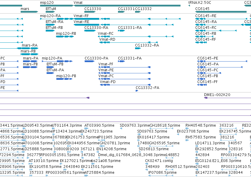Open the DME1-002K20 clone label

coord(217,95)
